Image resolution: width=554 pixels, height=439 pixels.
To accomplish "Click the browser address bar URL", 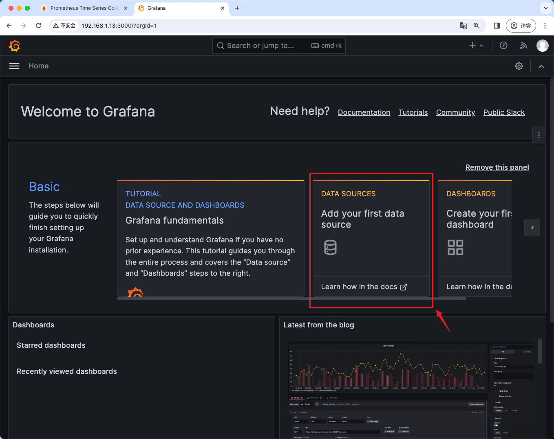I will [119, 26].
